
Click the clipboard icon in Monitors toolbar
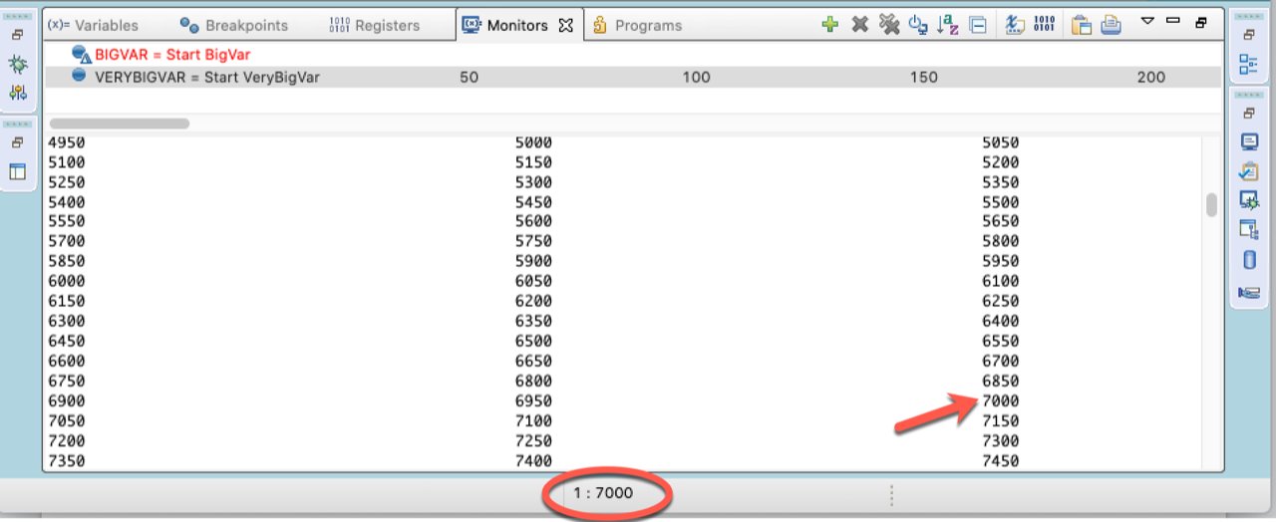point(1082,25)
